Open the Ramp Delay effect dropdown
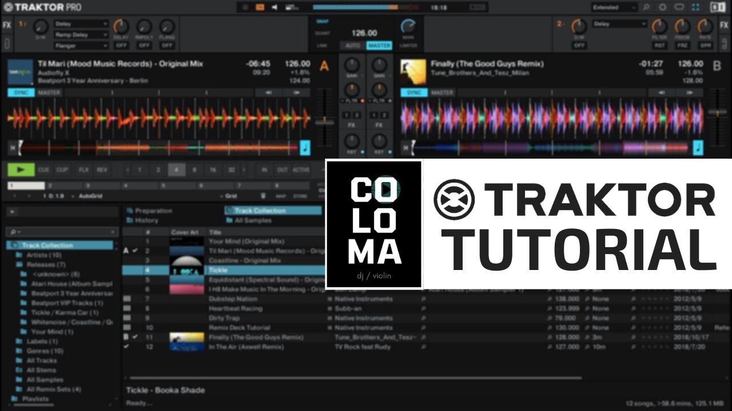The image size is (732, 411). coord(81,35)
